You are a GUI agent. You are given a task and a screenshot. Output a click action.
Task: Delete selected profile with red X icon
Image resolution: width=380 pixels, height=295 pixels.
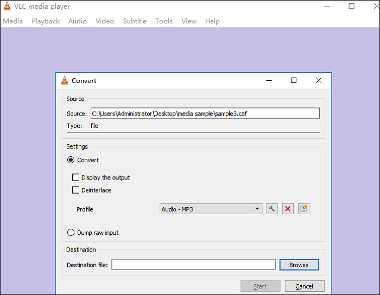[x=288, y=209]
